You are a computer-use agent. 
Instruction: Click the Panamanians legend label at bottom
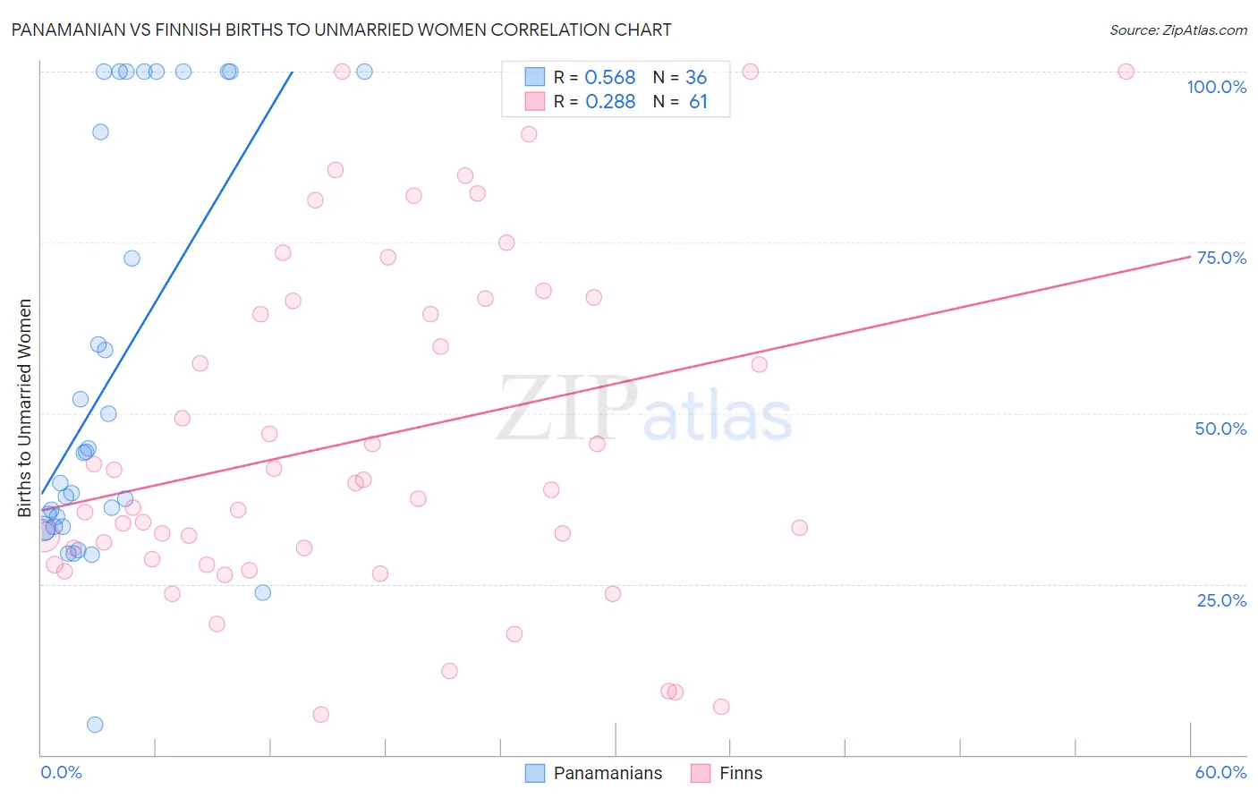point(608,773)
